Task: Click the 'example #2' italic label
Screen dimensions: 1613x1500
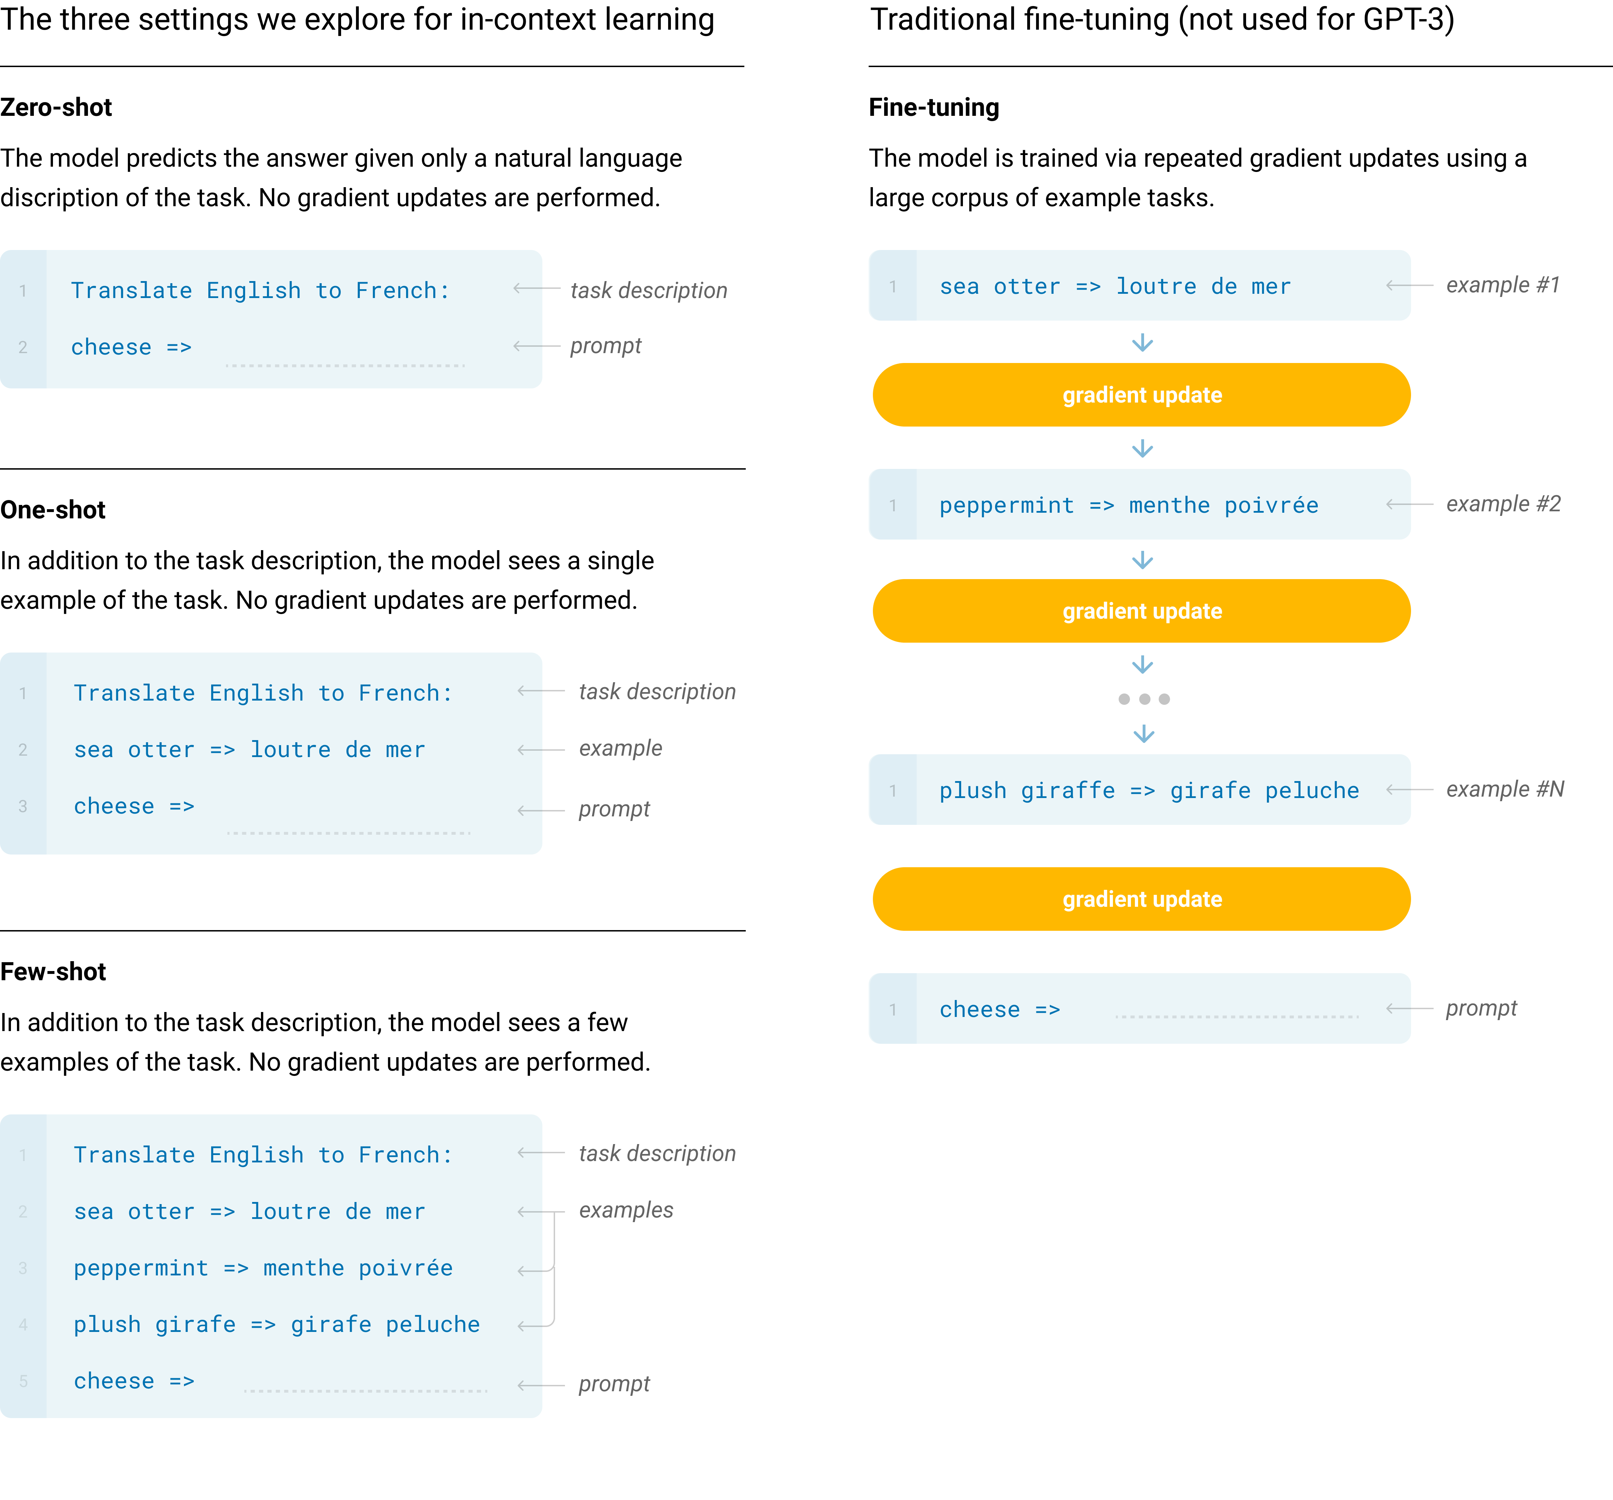Action: coord(1503,504)
